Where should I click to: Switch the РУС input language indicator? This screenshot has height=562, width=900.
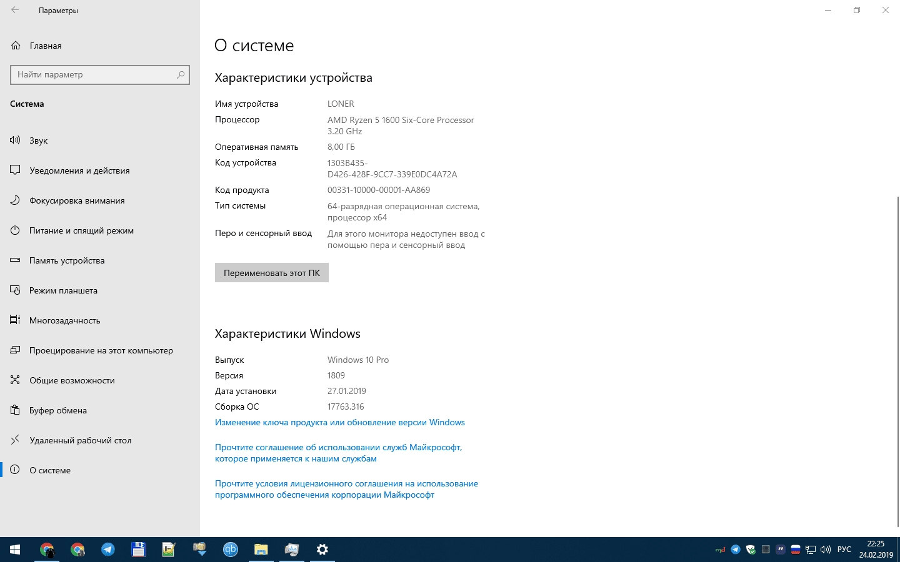844,550
